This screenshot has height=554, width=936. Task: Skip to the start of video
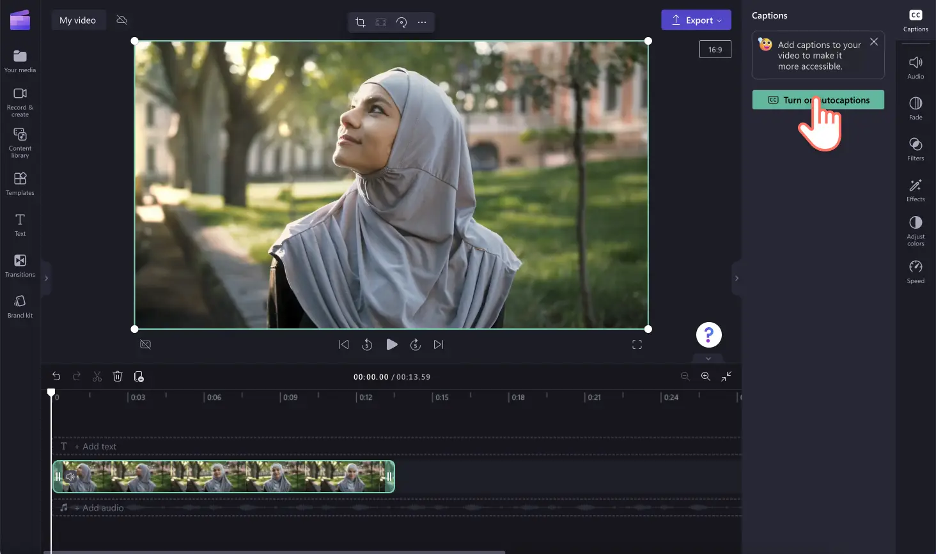coord(344,344)
